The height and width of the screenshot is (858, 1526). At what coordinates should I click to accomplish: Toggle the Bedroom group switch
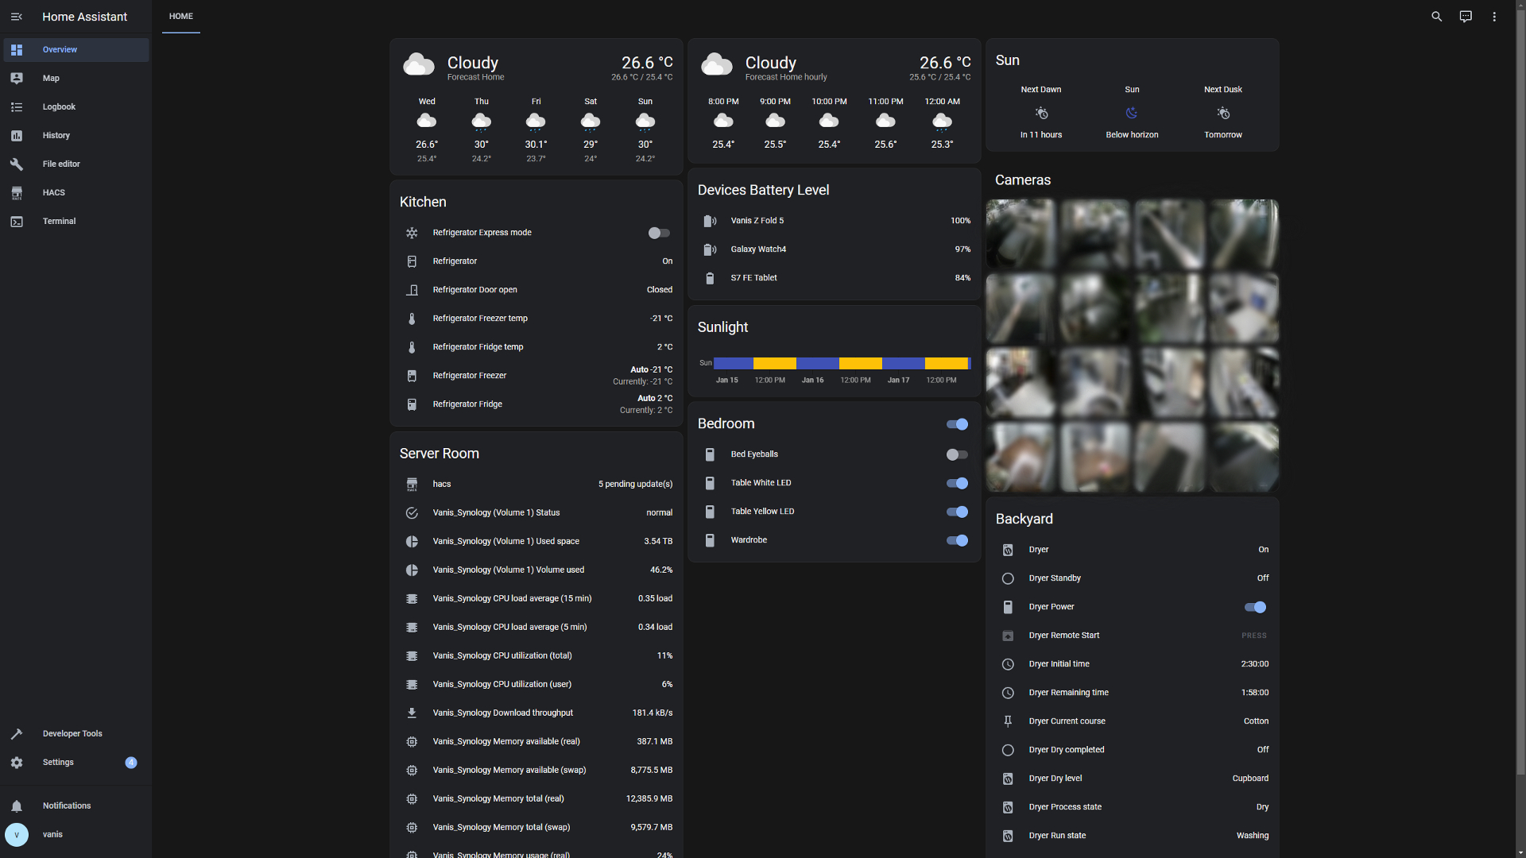point(957,424)
